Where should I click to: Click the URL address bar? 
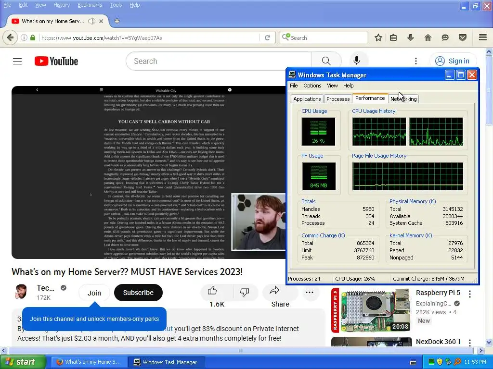click(149, 37)
